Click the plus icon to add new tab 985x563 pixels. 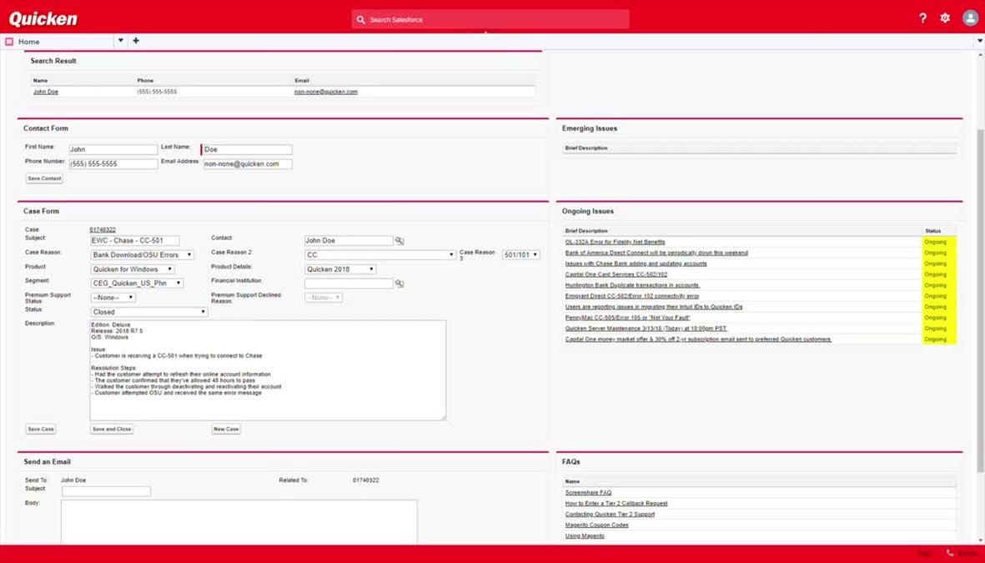(136, 41)
